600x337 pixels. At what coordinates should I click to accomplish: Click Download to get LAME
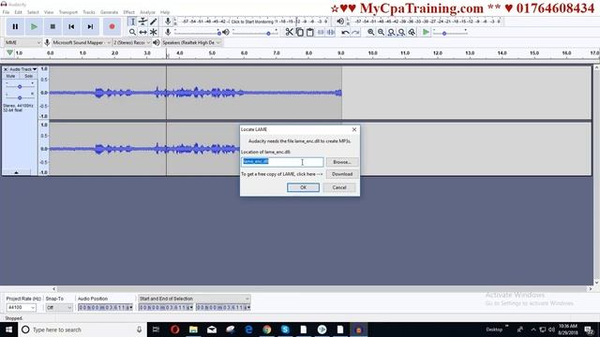[342, 174]
